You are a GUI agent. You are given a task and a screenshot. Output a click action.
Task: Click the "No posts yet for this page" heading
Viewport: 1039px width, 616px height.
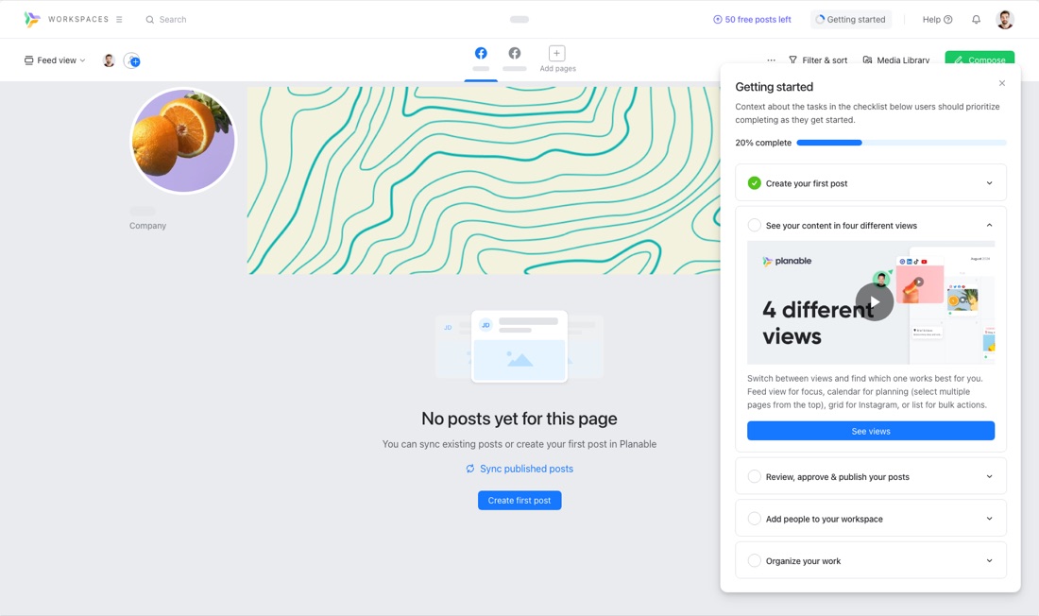(519, 419)
